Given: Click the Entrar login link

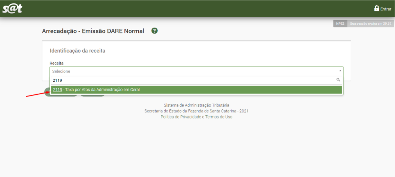Looking at the screenshot, I should pos(386,9).
